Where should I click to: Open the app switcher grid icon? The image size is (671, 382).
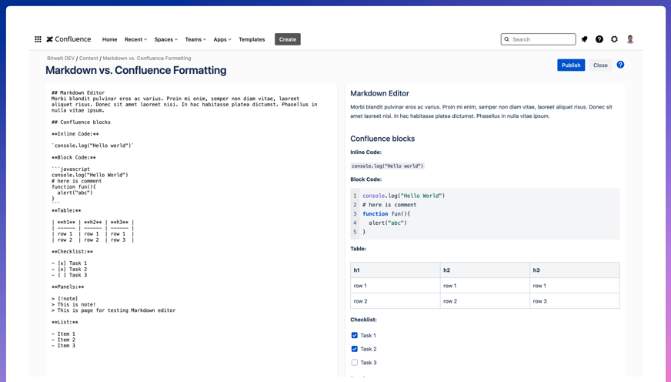point(38,39)
